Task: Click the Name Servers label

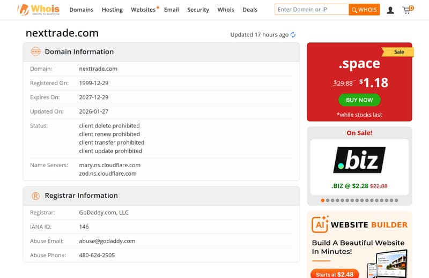Action: [49, 165]
